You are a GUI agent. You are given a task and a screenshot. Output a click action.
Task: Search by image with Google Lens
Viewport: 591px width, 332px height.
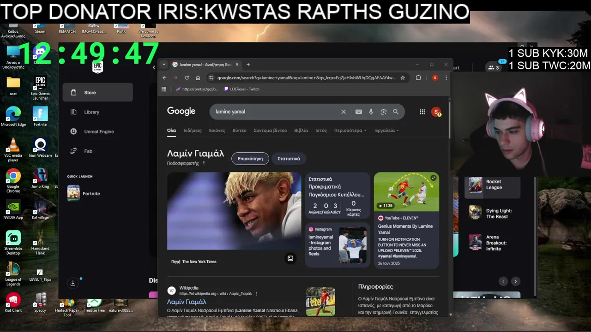click(383, 112)
